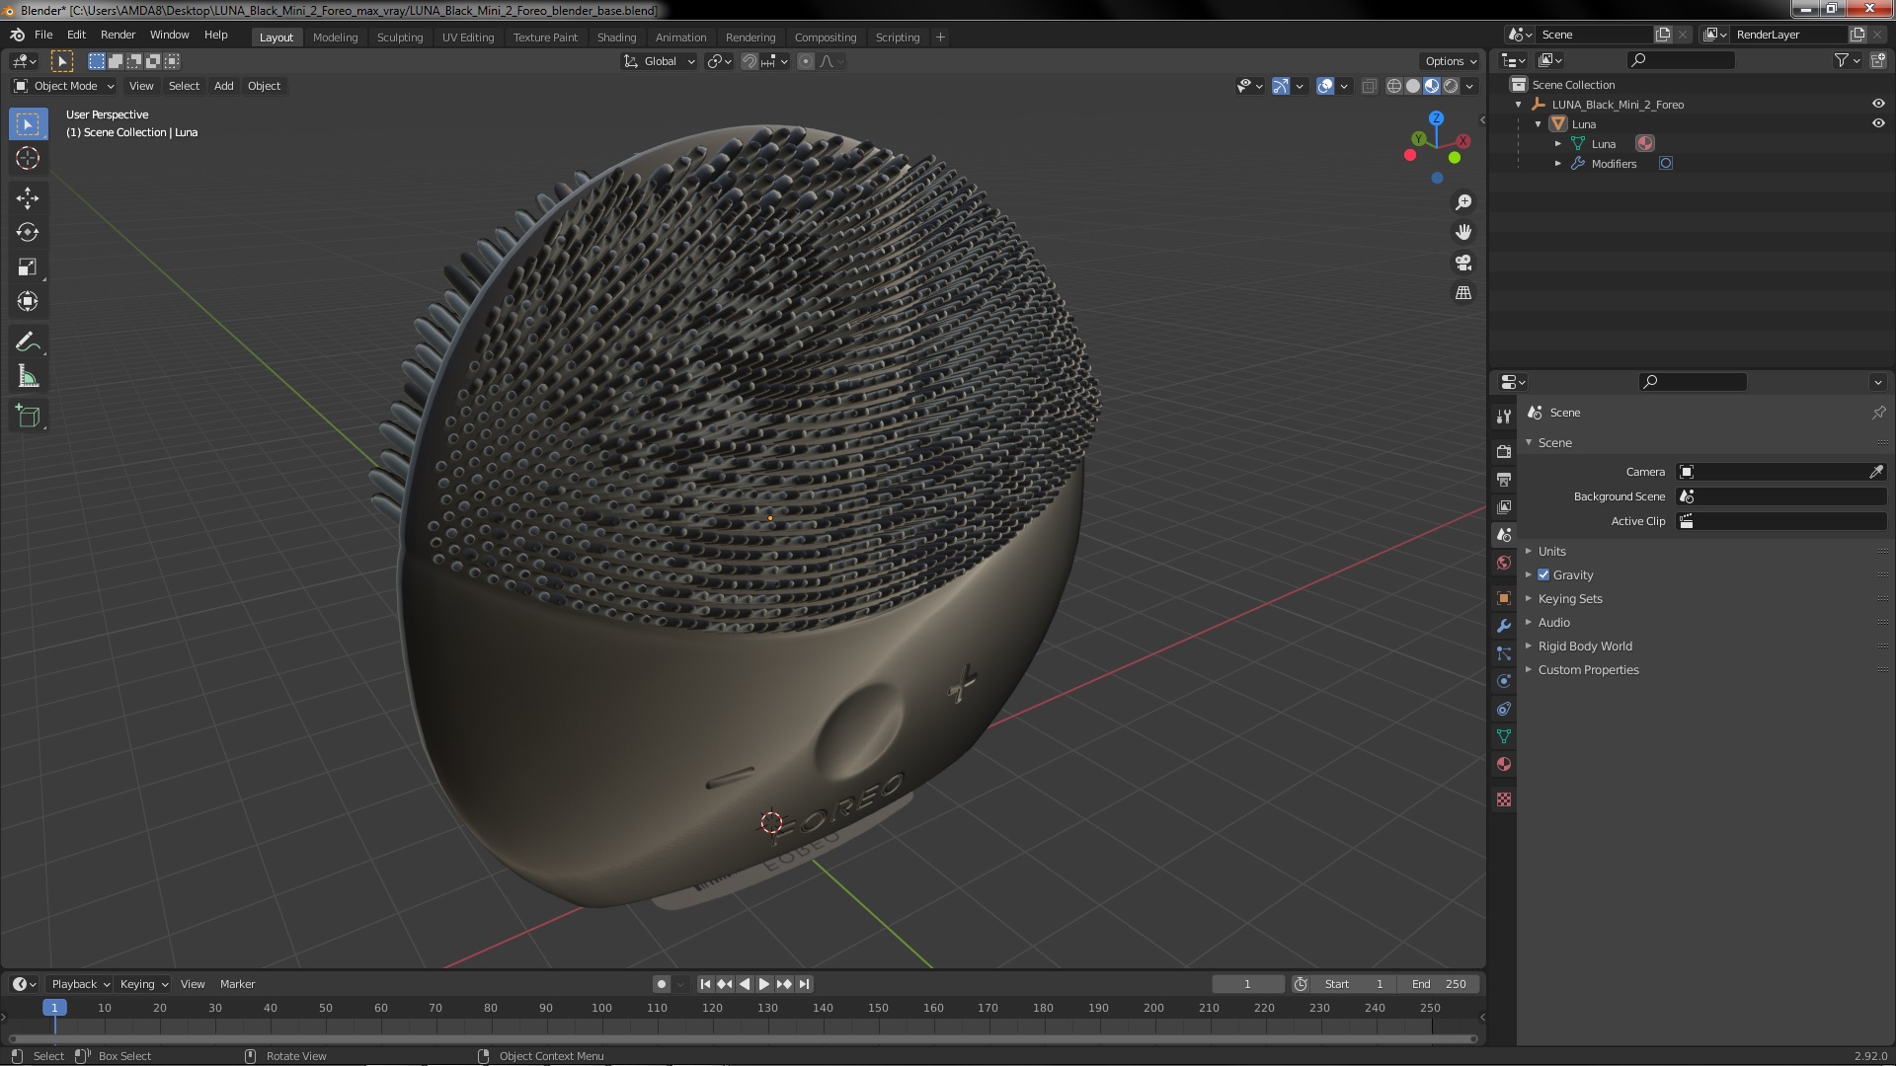Screen dimensions: 1896x1066
Task: Toggle visibility of the Luna object
Action: pyautogui.click(x=1878, y=123)
